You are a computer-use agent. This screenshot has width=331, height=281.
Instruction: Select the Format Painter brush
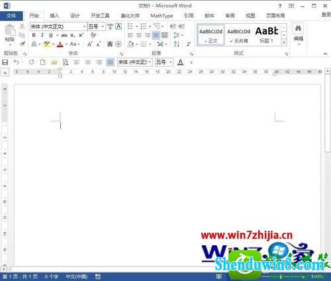coord(22,44)
